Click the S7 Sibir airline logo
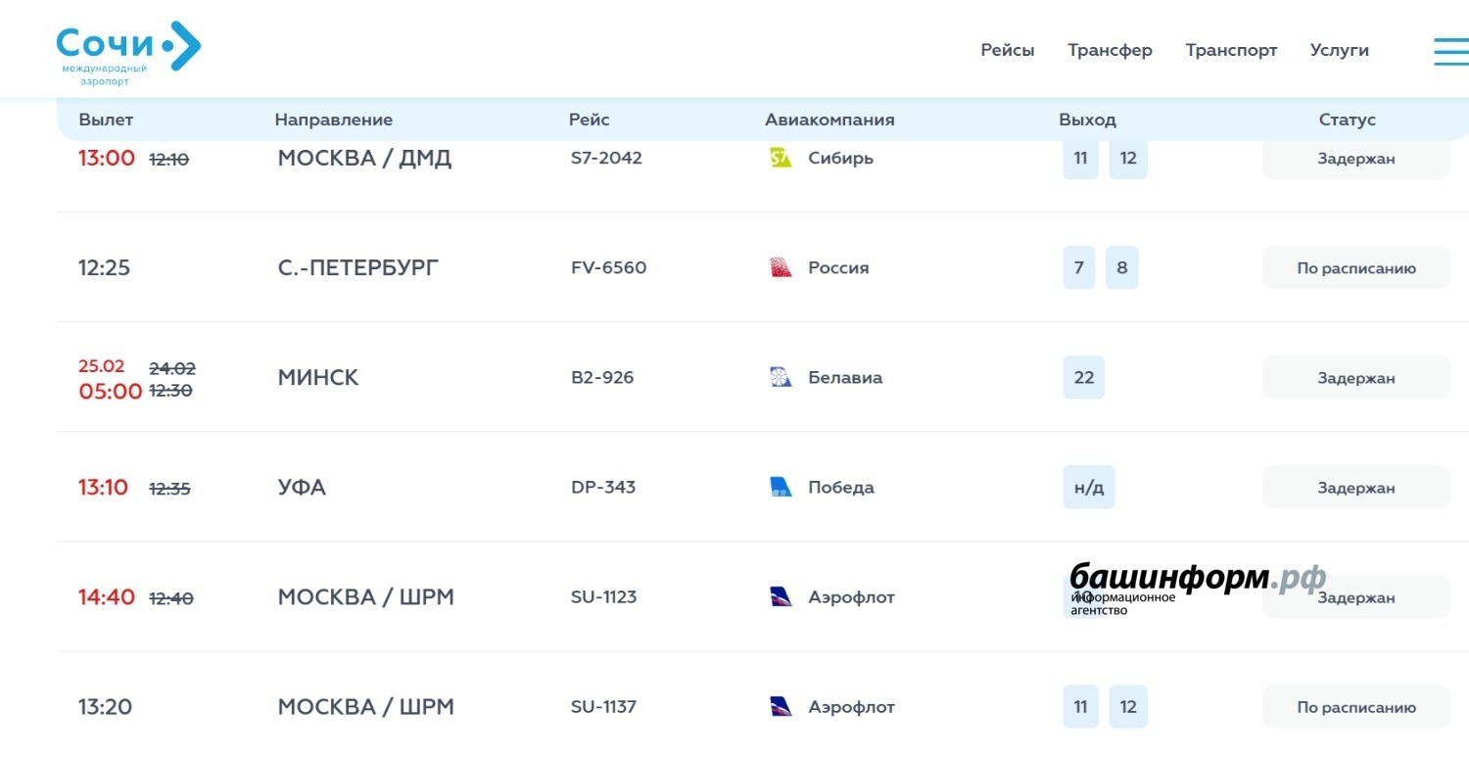This screenshot has height=757, width=1469. [x=781, y=159]
